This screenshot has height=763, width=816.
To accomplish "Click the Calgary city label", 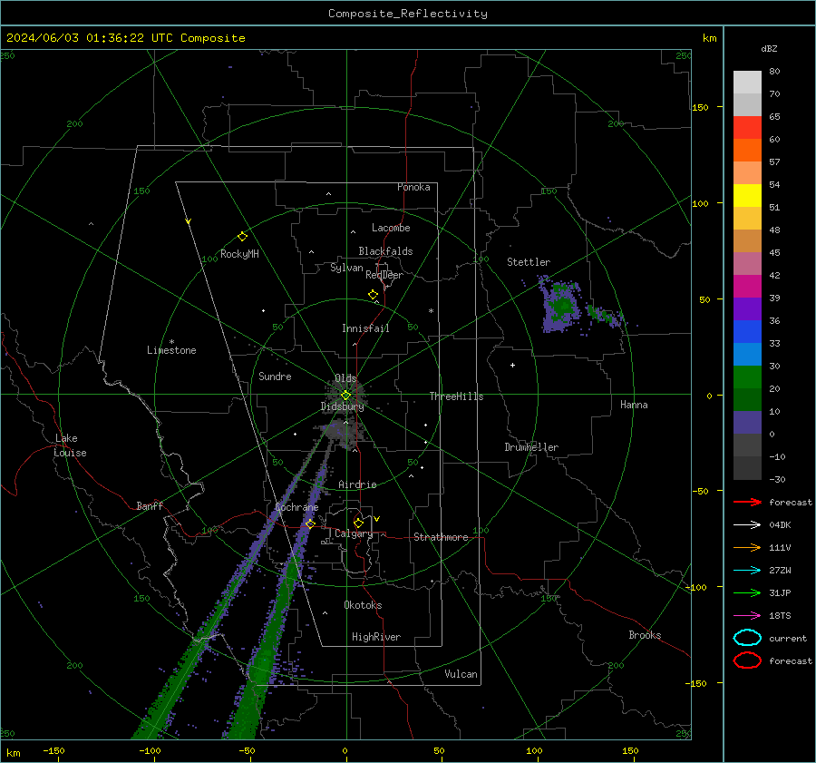I will coord(354,533).
